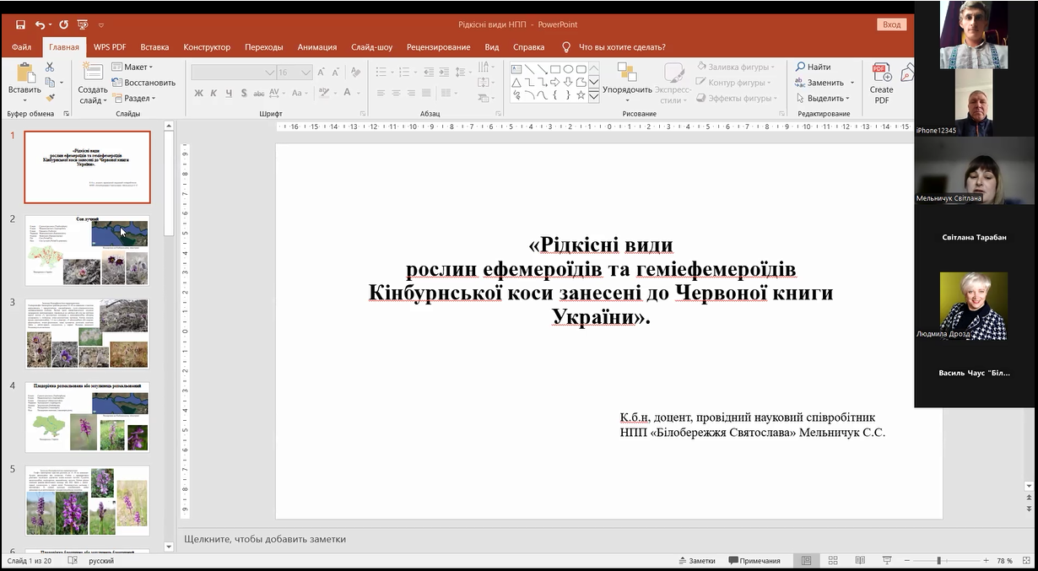The width and height of the screenshot is (1038, 571).
Task: Click the Create PDF icon
Action: click(881, 73)
